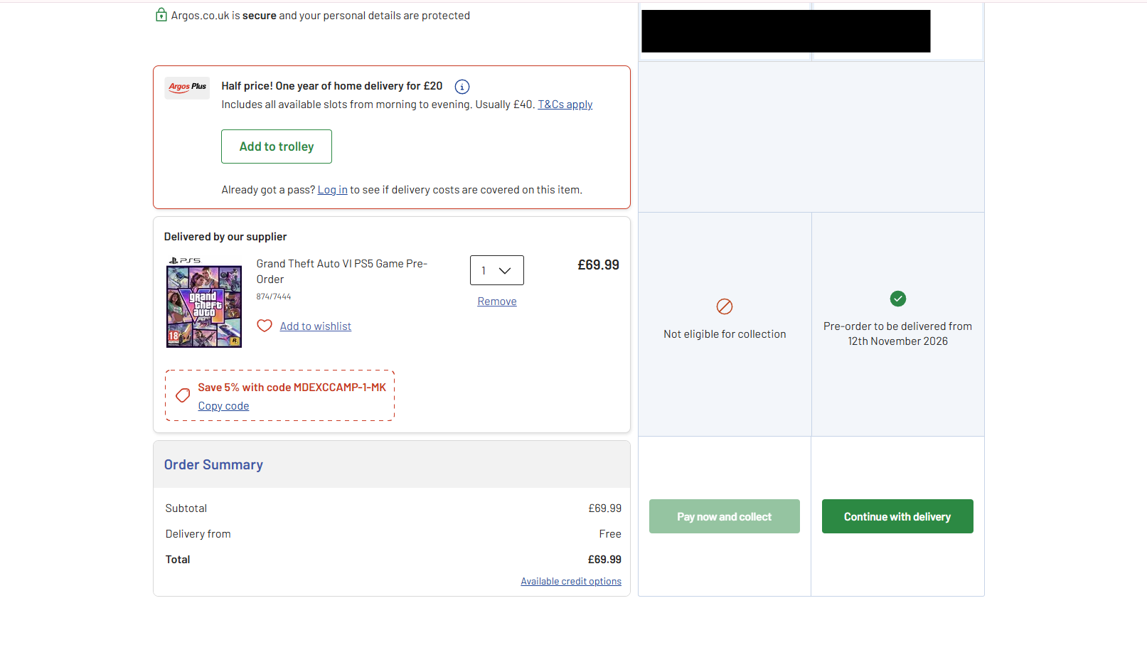Image resolution: width=1147 pixels, height=645 pixels.
Task: Click the Argos Plus logo
Action: (187, 87)
